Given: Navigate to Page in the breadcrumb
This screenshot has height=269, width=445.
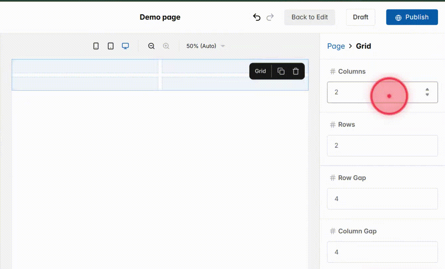Looking at the screenshot, I should pyautogui.click(x=336, y=46).
